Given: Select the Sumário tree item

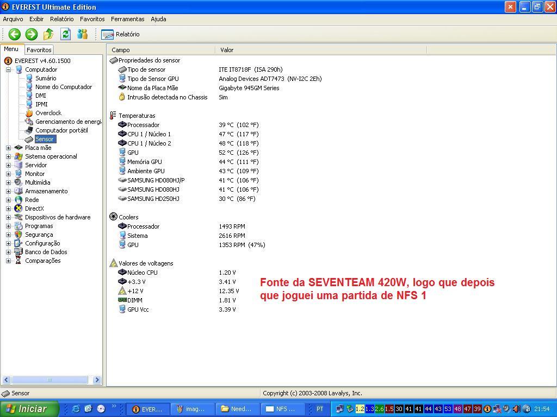Looking at the screenshot, I should pos(46,78).
